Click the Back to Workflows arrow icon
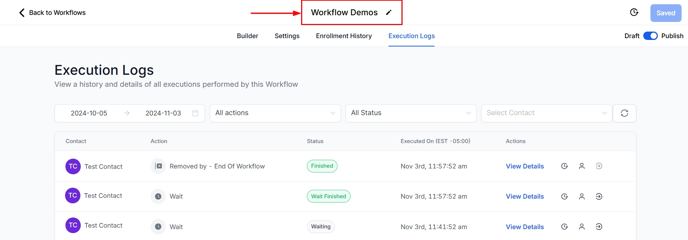Viewport: 688px width, 240px height. 22,13
